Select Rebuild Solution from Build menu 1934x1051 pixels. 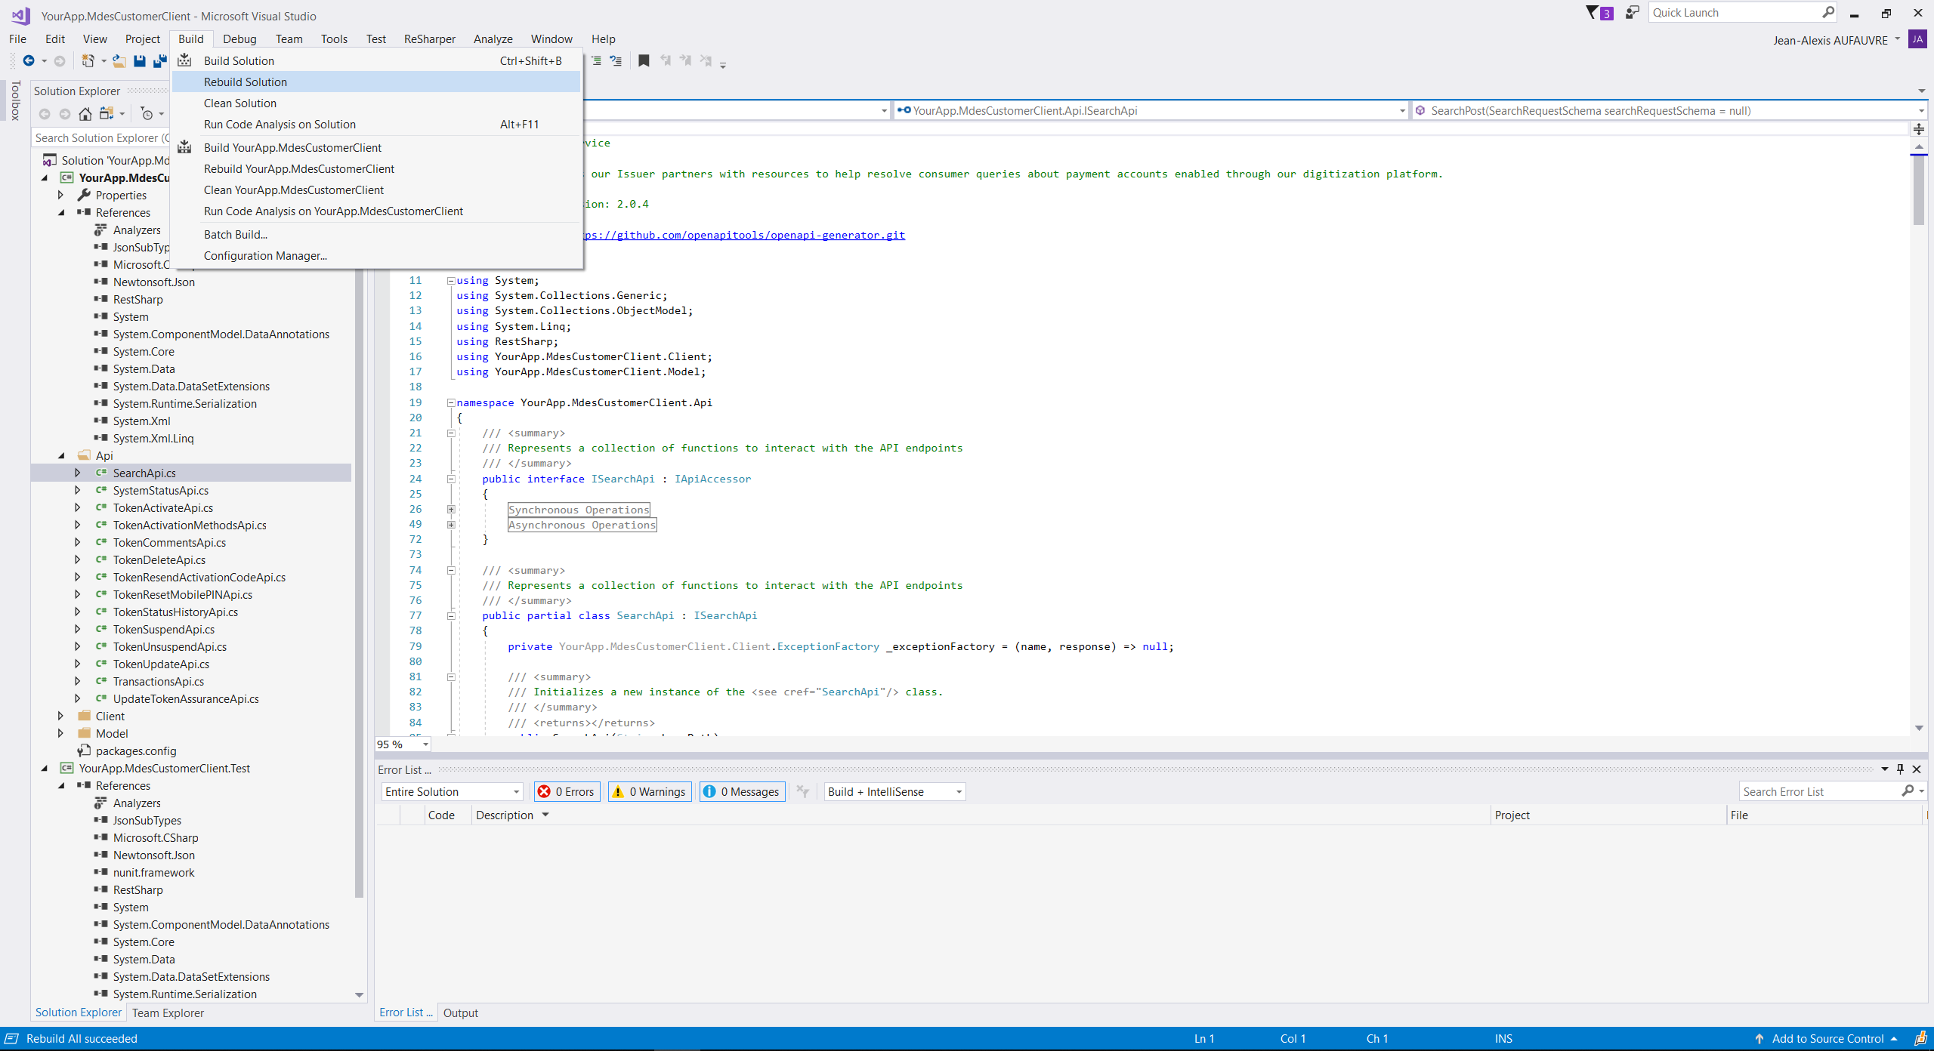click(375, 82)
